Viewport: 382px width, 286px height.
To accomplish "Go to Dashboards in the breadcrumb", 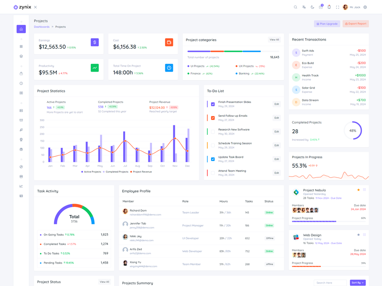I will tap(42, 27).
